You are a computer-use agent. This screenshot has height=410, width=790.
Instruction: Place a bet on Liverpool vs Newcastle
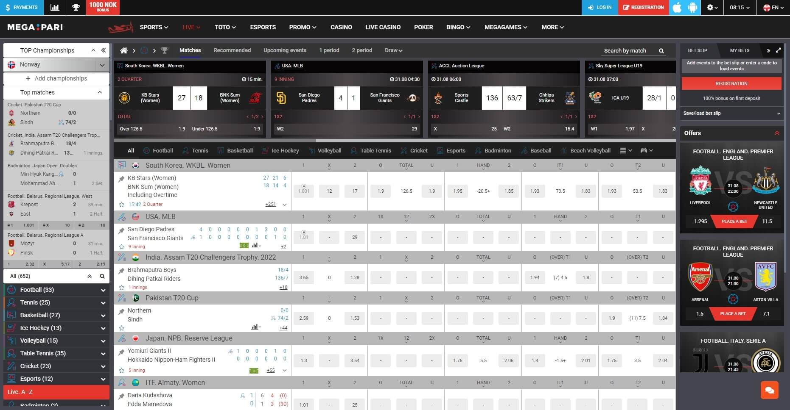point(734,221)
